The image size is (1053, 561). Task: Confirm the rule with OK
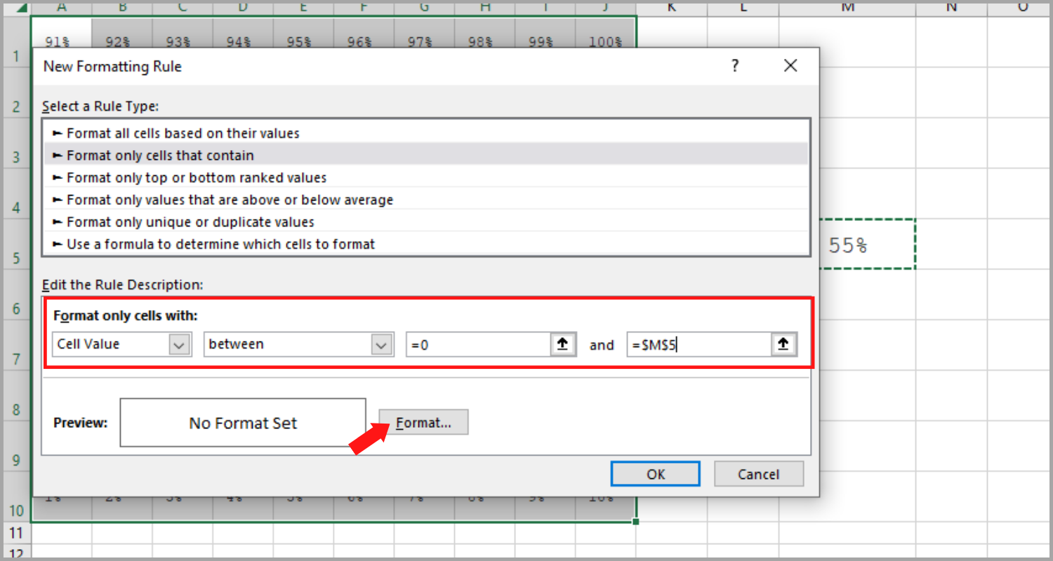click(654, 473)
